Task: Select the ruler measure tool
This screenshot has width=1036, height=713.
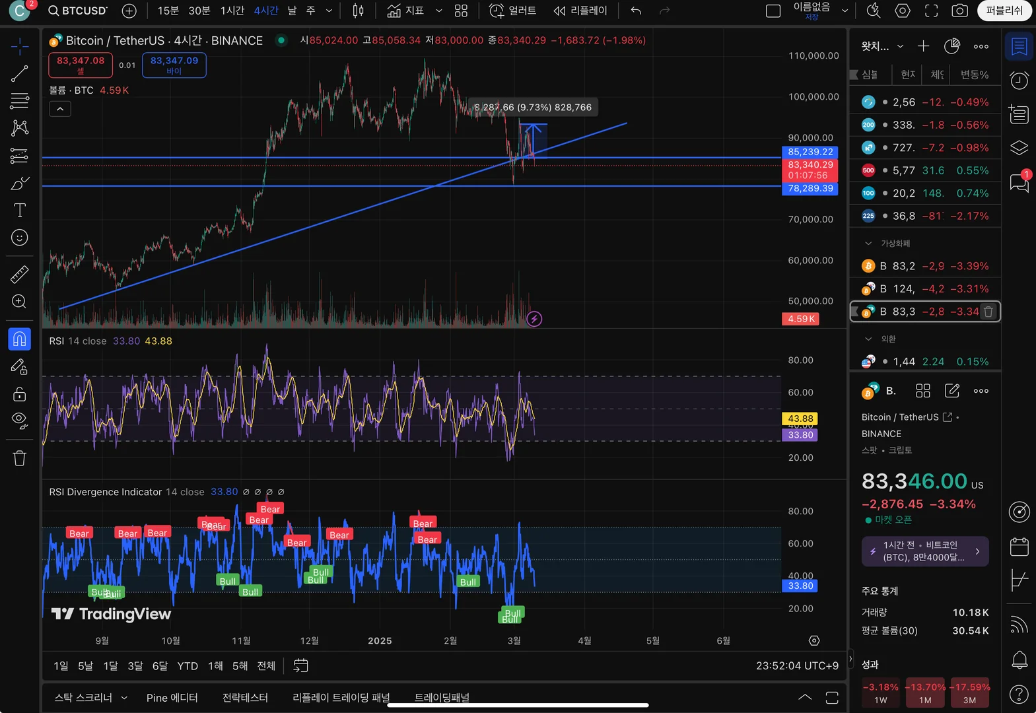Action: coord(19,274)
